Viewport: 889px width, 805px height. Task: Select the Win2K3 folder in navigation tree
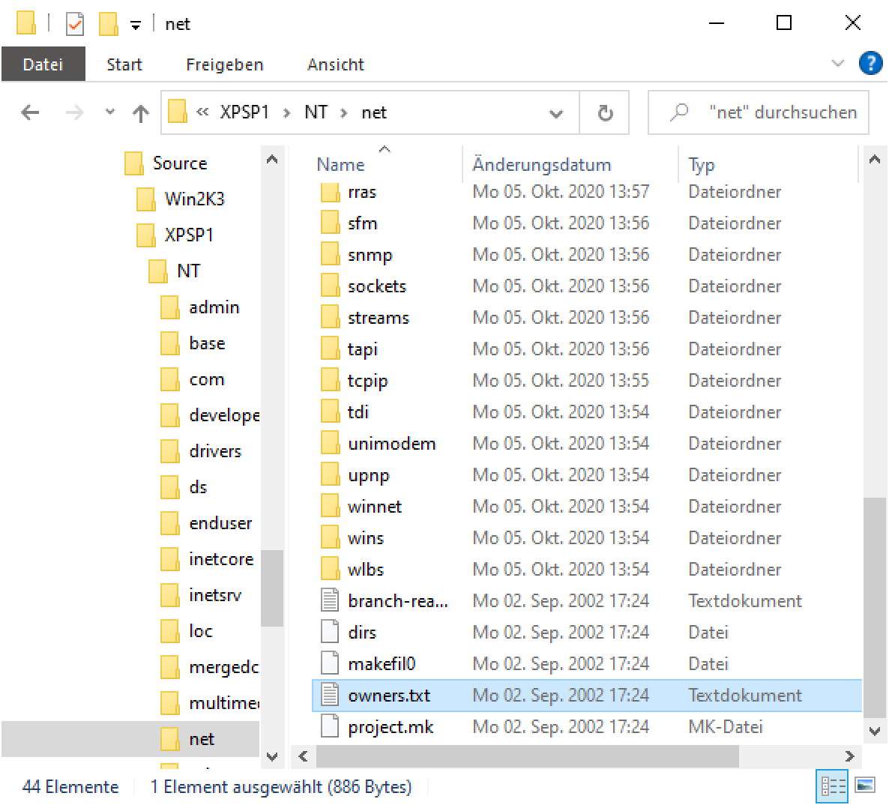[194, 199]
